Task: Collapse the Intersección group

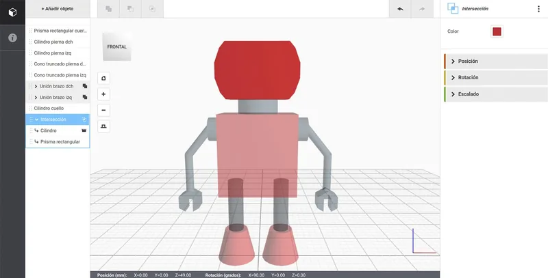Action: click(x=37, y=120)
